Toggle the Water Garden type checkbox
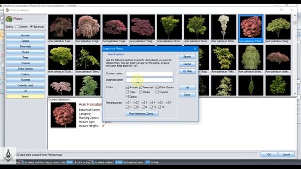This screenshot has width=301, height=169. tap(157, 87)
